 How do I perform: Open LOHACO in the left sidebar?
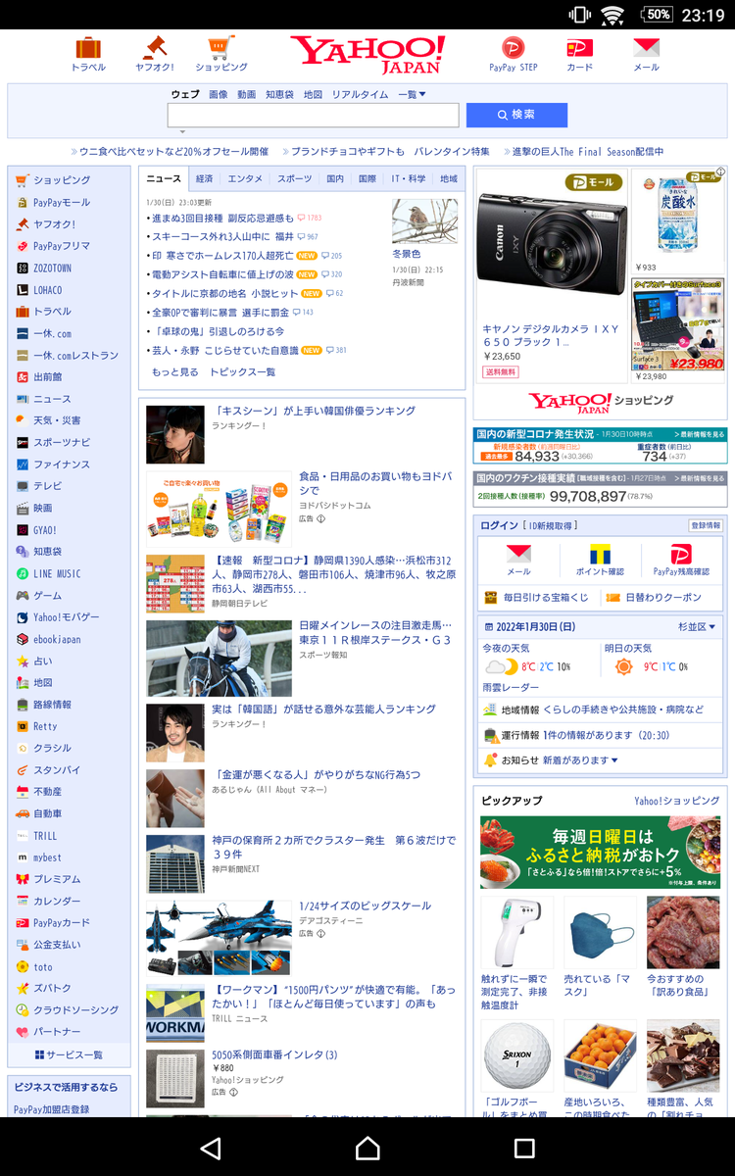tap(47, 290)
